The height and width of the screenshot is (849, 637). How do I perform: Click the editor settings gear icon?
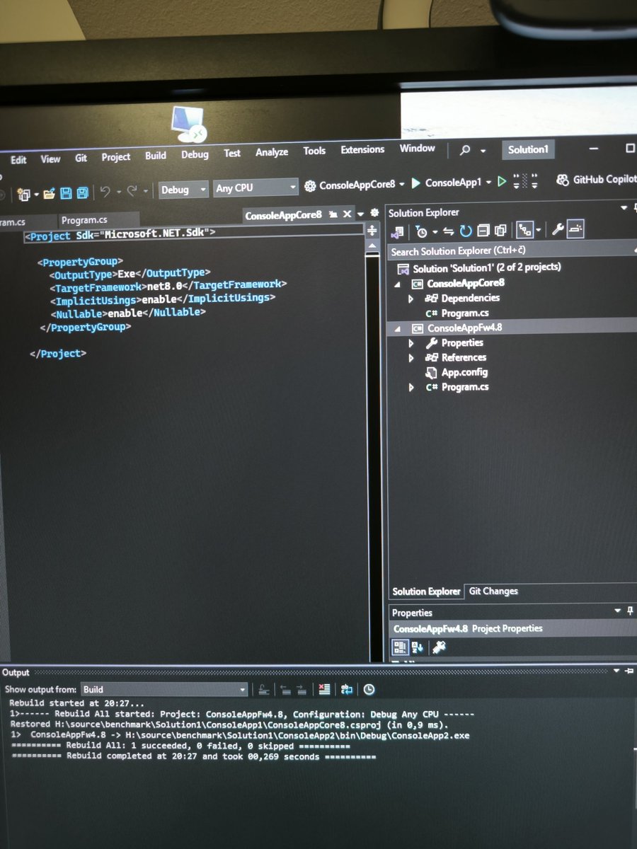tap(374, 213)
